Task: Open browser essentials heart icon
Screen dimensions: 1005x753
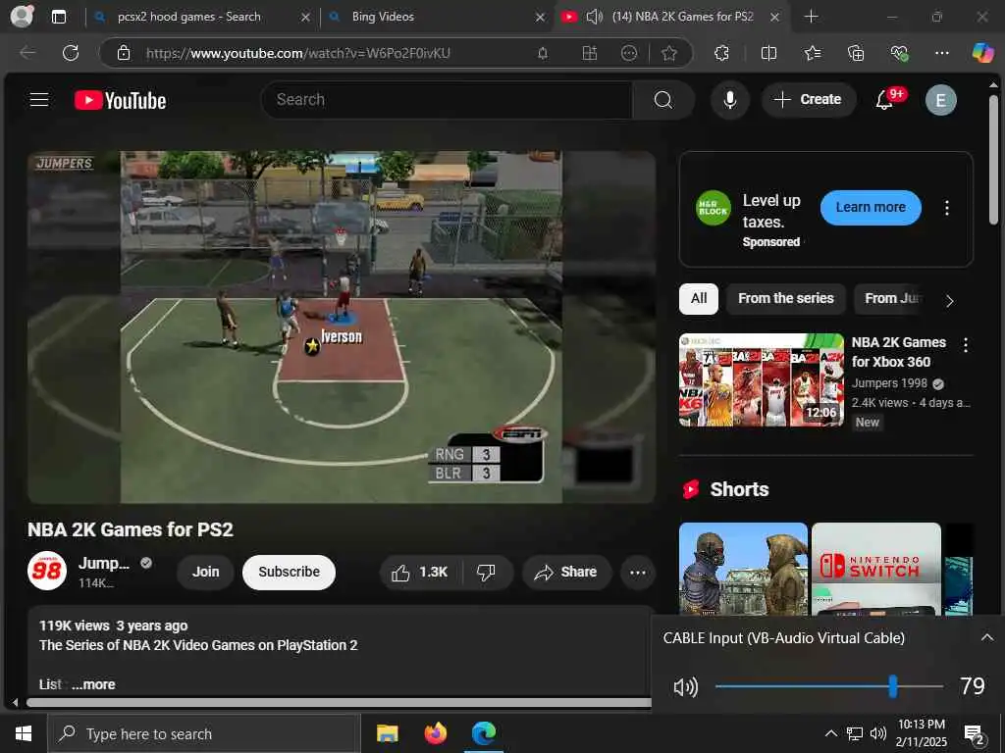Action: point(899,53)
